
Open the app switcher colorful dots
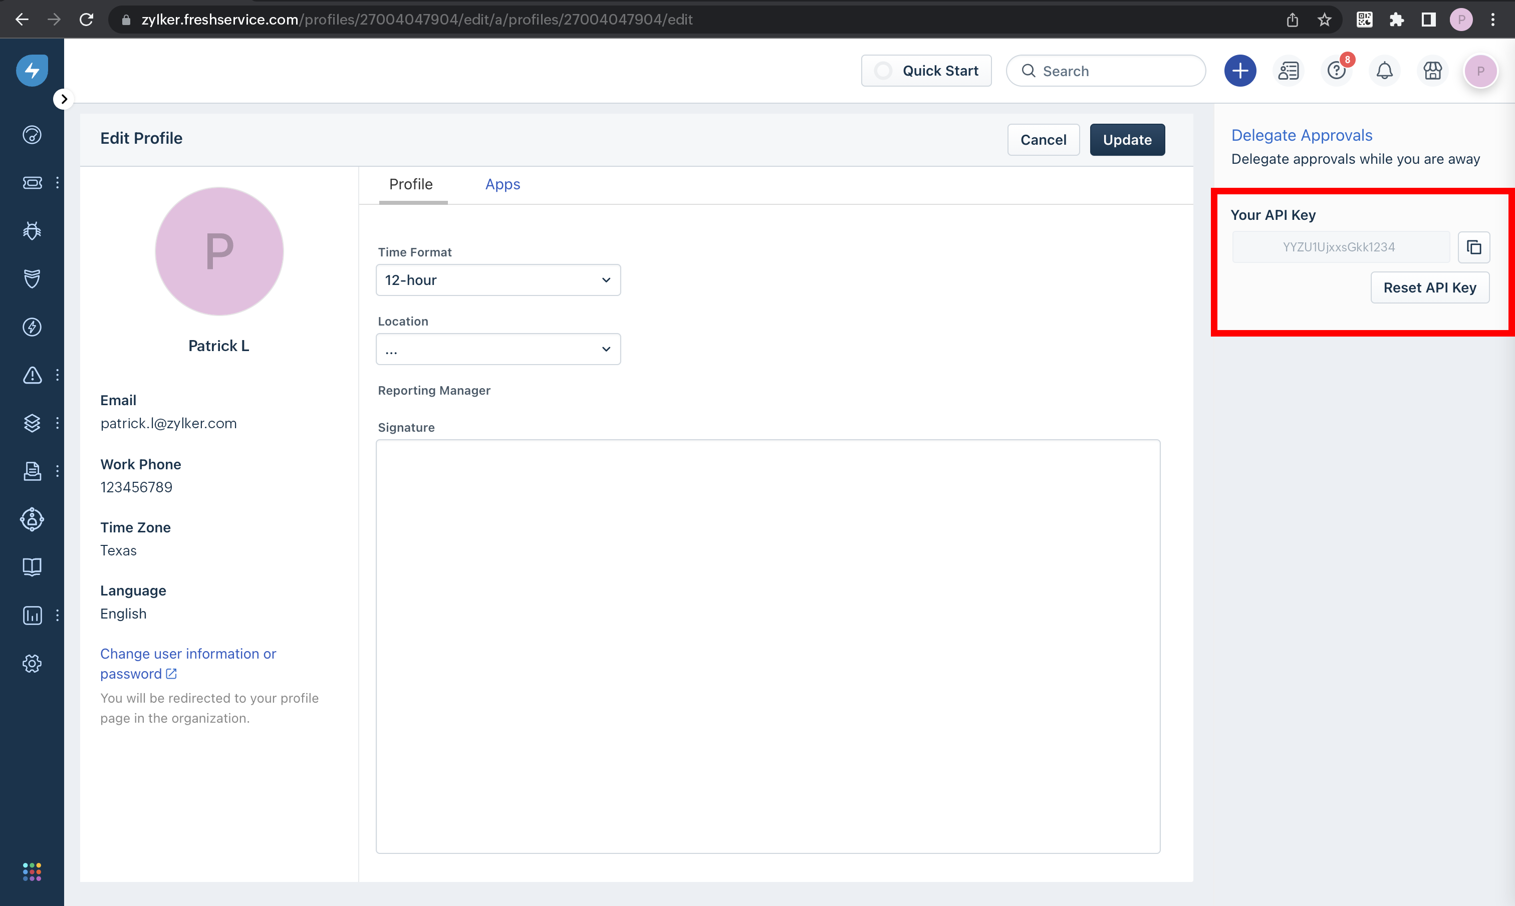point(32,872)
